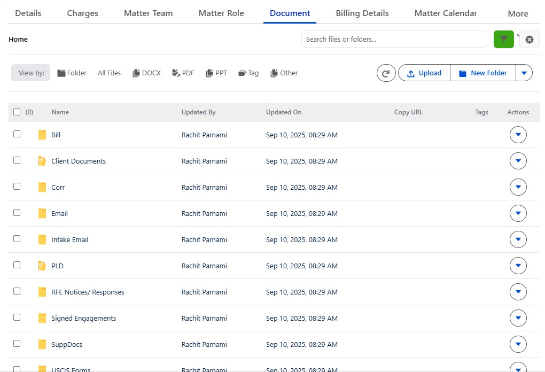Image resolution: width=545 pixels, height=372 pixels.
Task: Open actions dropdown for Corr folder
Action: pyautogui.click(x=518, y=187)
